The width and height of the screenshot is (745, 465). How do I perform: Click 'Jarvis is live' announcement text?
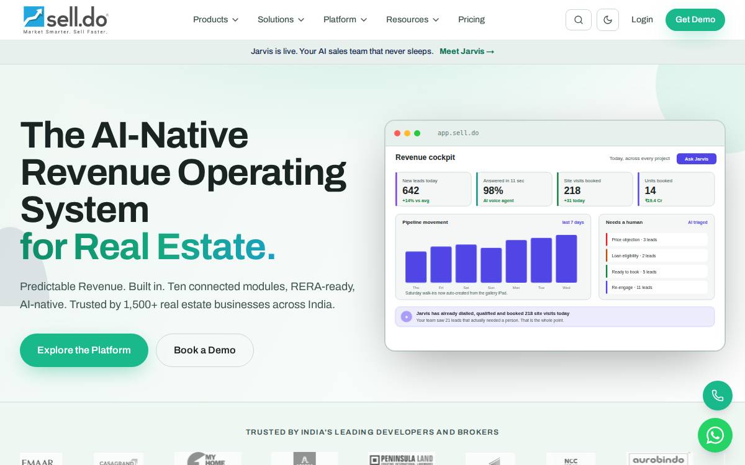point(342,51)
